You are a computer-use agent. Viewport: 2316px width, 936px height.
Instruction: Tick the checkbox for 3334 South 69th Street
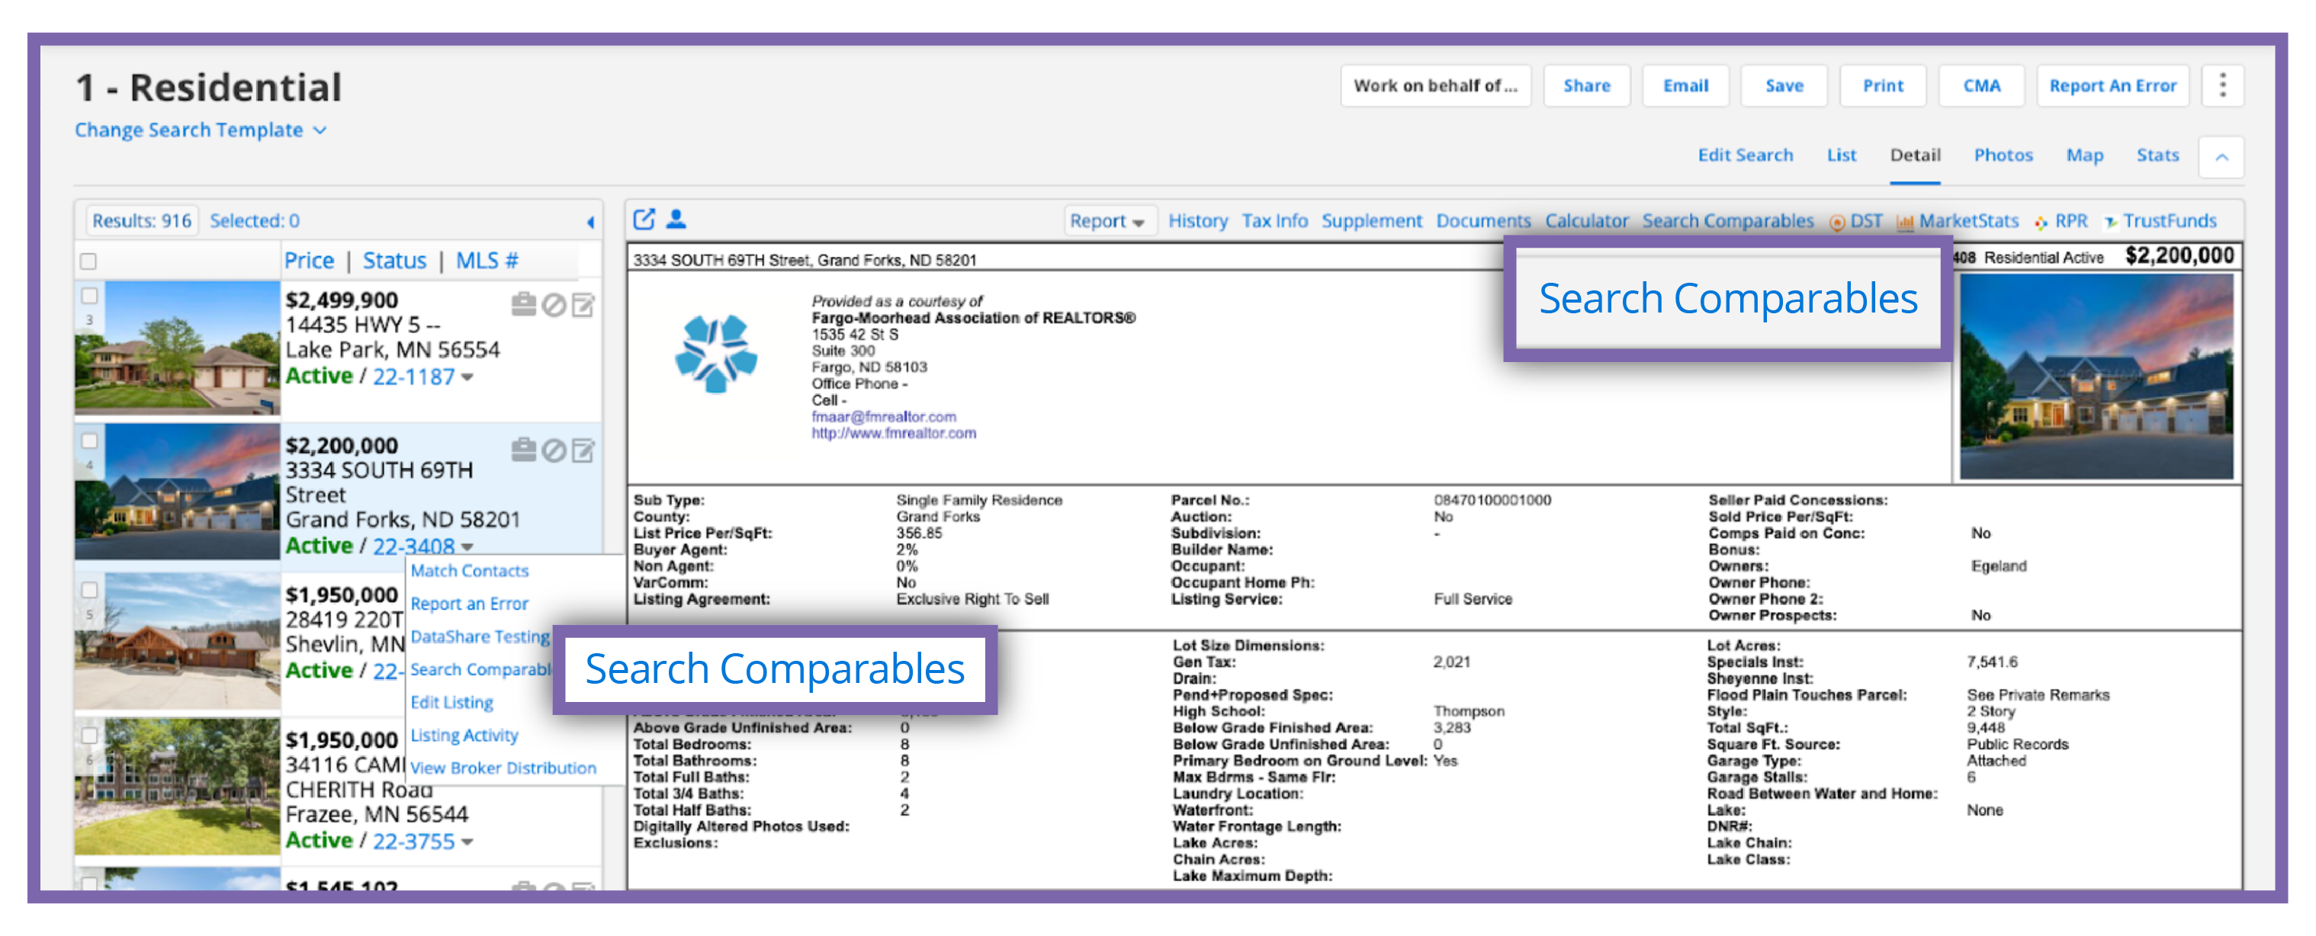(89, 441)
